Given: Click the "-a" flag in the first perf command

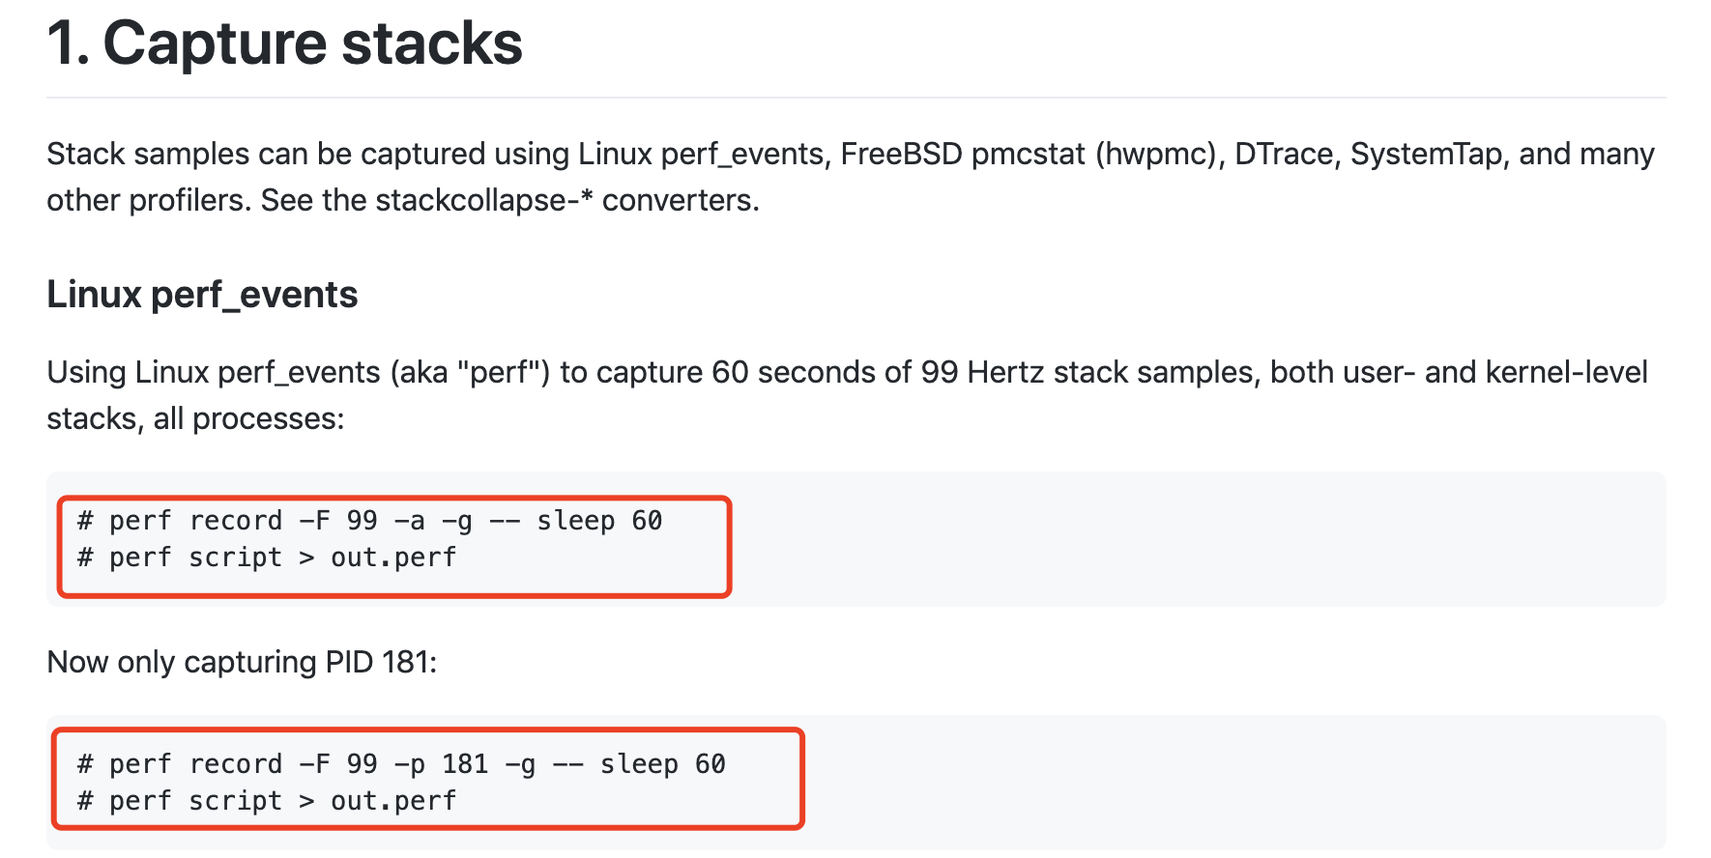Looking at the screenshot, I should [410, 521].
